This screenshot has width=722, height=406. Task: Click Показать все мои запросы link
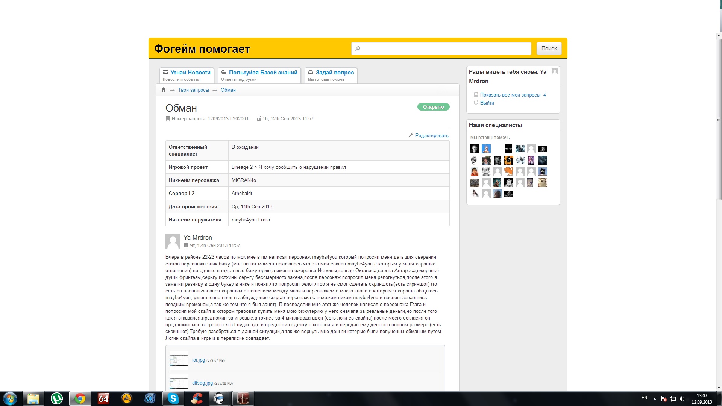513,95
